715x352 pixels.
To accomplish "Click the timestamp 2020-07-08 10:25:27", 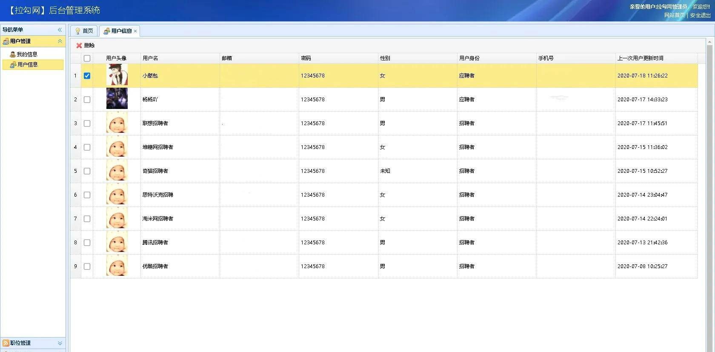I will pos(643,266).
